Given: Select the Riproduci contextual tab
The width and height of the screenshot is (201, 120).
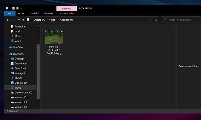Looking at the screenshot, I should [67, 9].
